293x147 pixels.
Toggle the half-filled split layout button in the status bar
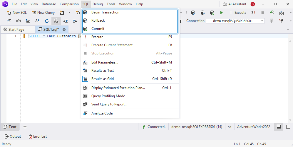[x=279, y=127]
